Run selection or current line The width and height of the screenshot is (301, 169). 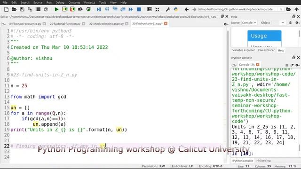[80, 9]
